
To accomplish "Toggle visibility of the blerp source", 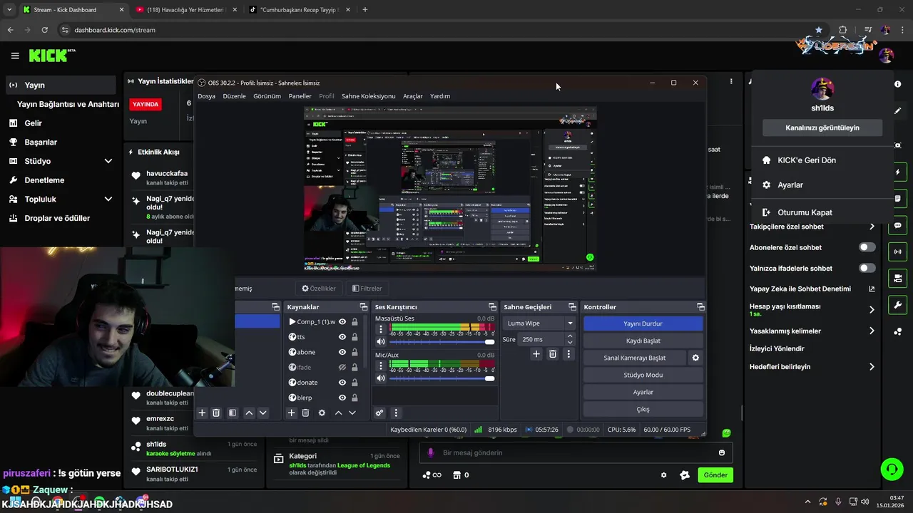I will pos(342,398).
